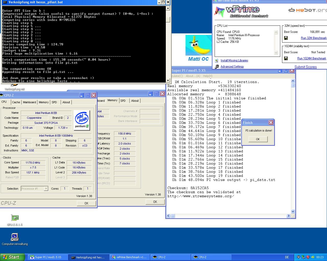Click the CPU List scrollbar up arrow in wPrime
The image size is (327, 261).
(276, 32)
